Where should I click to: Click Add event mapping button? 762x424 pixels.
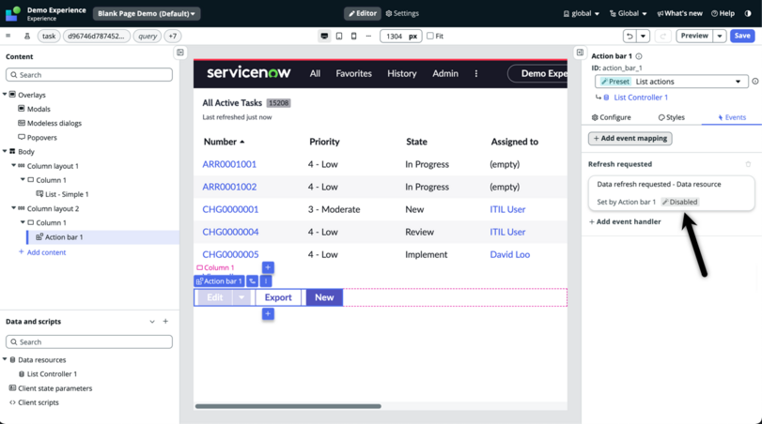tap(630, 138)
